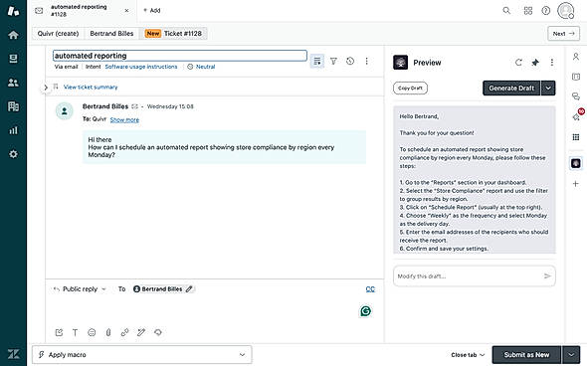Open notifications icon with red badge
Viewport: 587px width, 366px height.
pyautogui.click(x=577, y=115)
